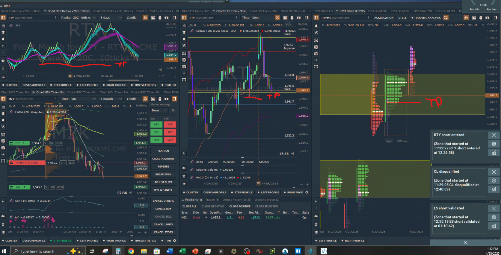Click chart icon on ES short validated alert
The height and width of the screenshot is (255, 501).
click(x=494, y=226)
